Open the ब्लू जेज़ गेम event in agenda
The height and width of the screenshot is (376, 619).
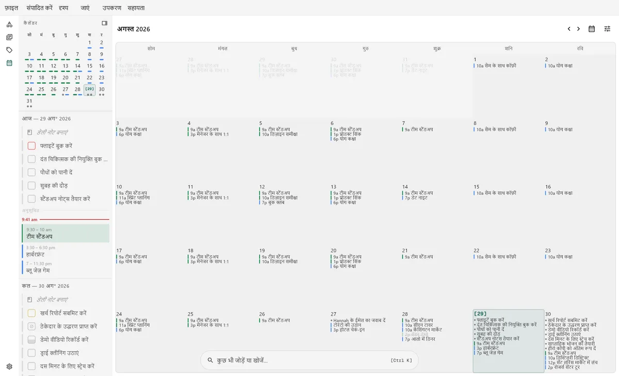[x=66, y=267]
